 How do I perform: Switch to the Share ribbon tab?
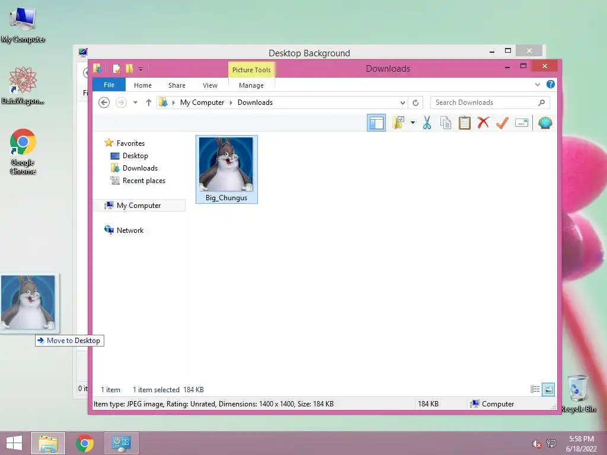[x=177, y=85]
